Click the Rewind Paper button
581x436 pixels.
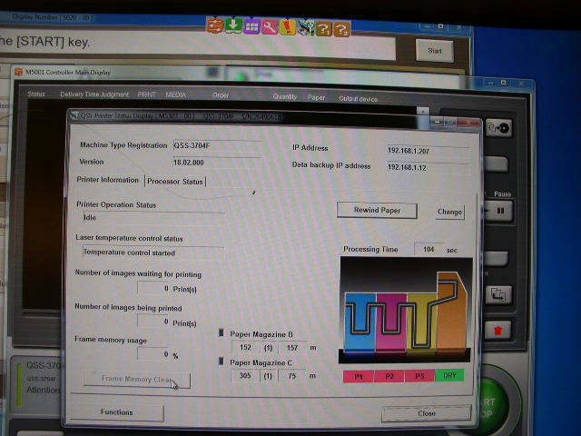[x=377, y=211]
